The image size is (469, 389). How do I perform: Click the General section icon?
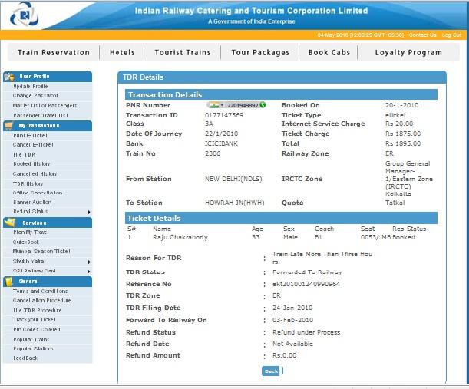click(9, 282)
